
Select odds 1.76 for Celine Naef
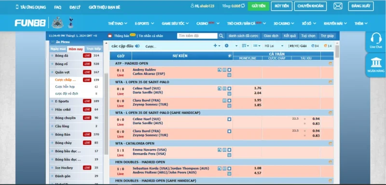[x=258, y=88]
